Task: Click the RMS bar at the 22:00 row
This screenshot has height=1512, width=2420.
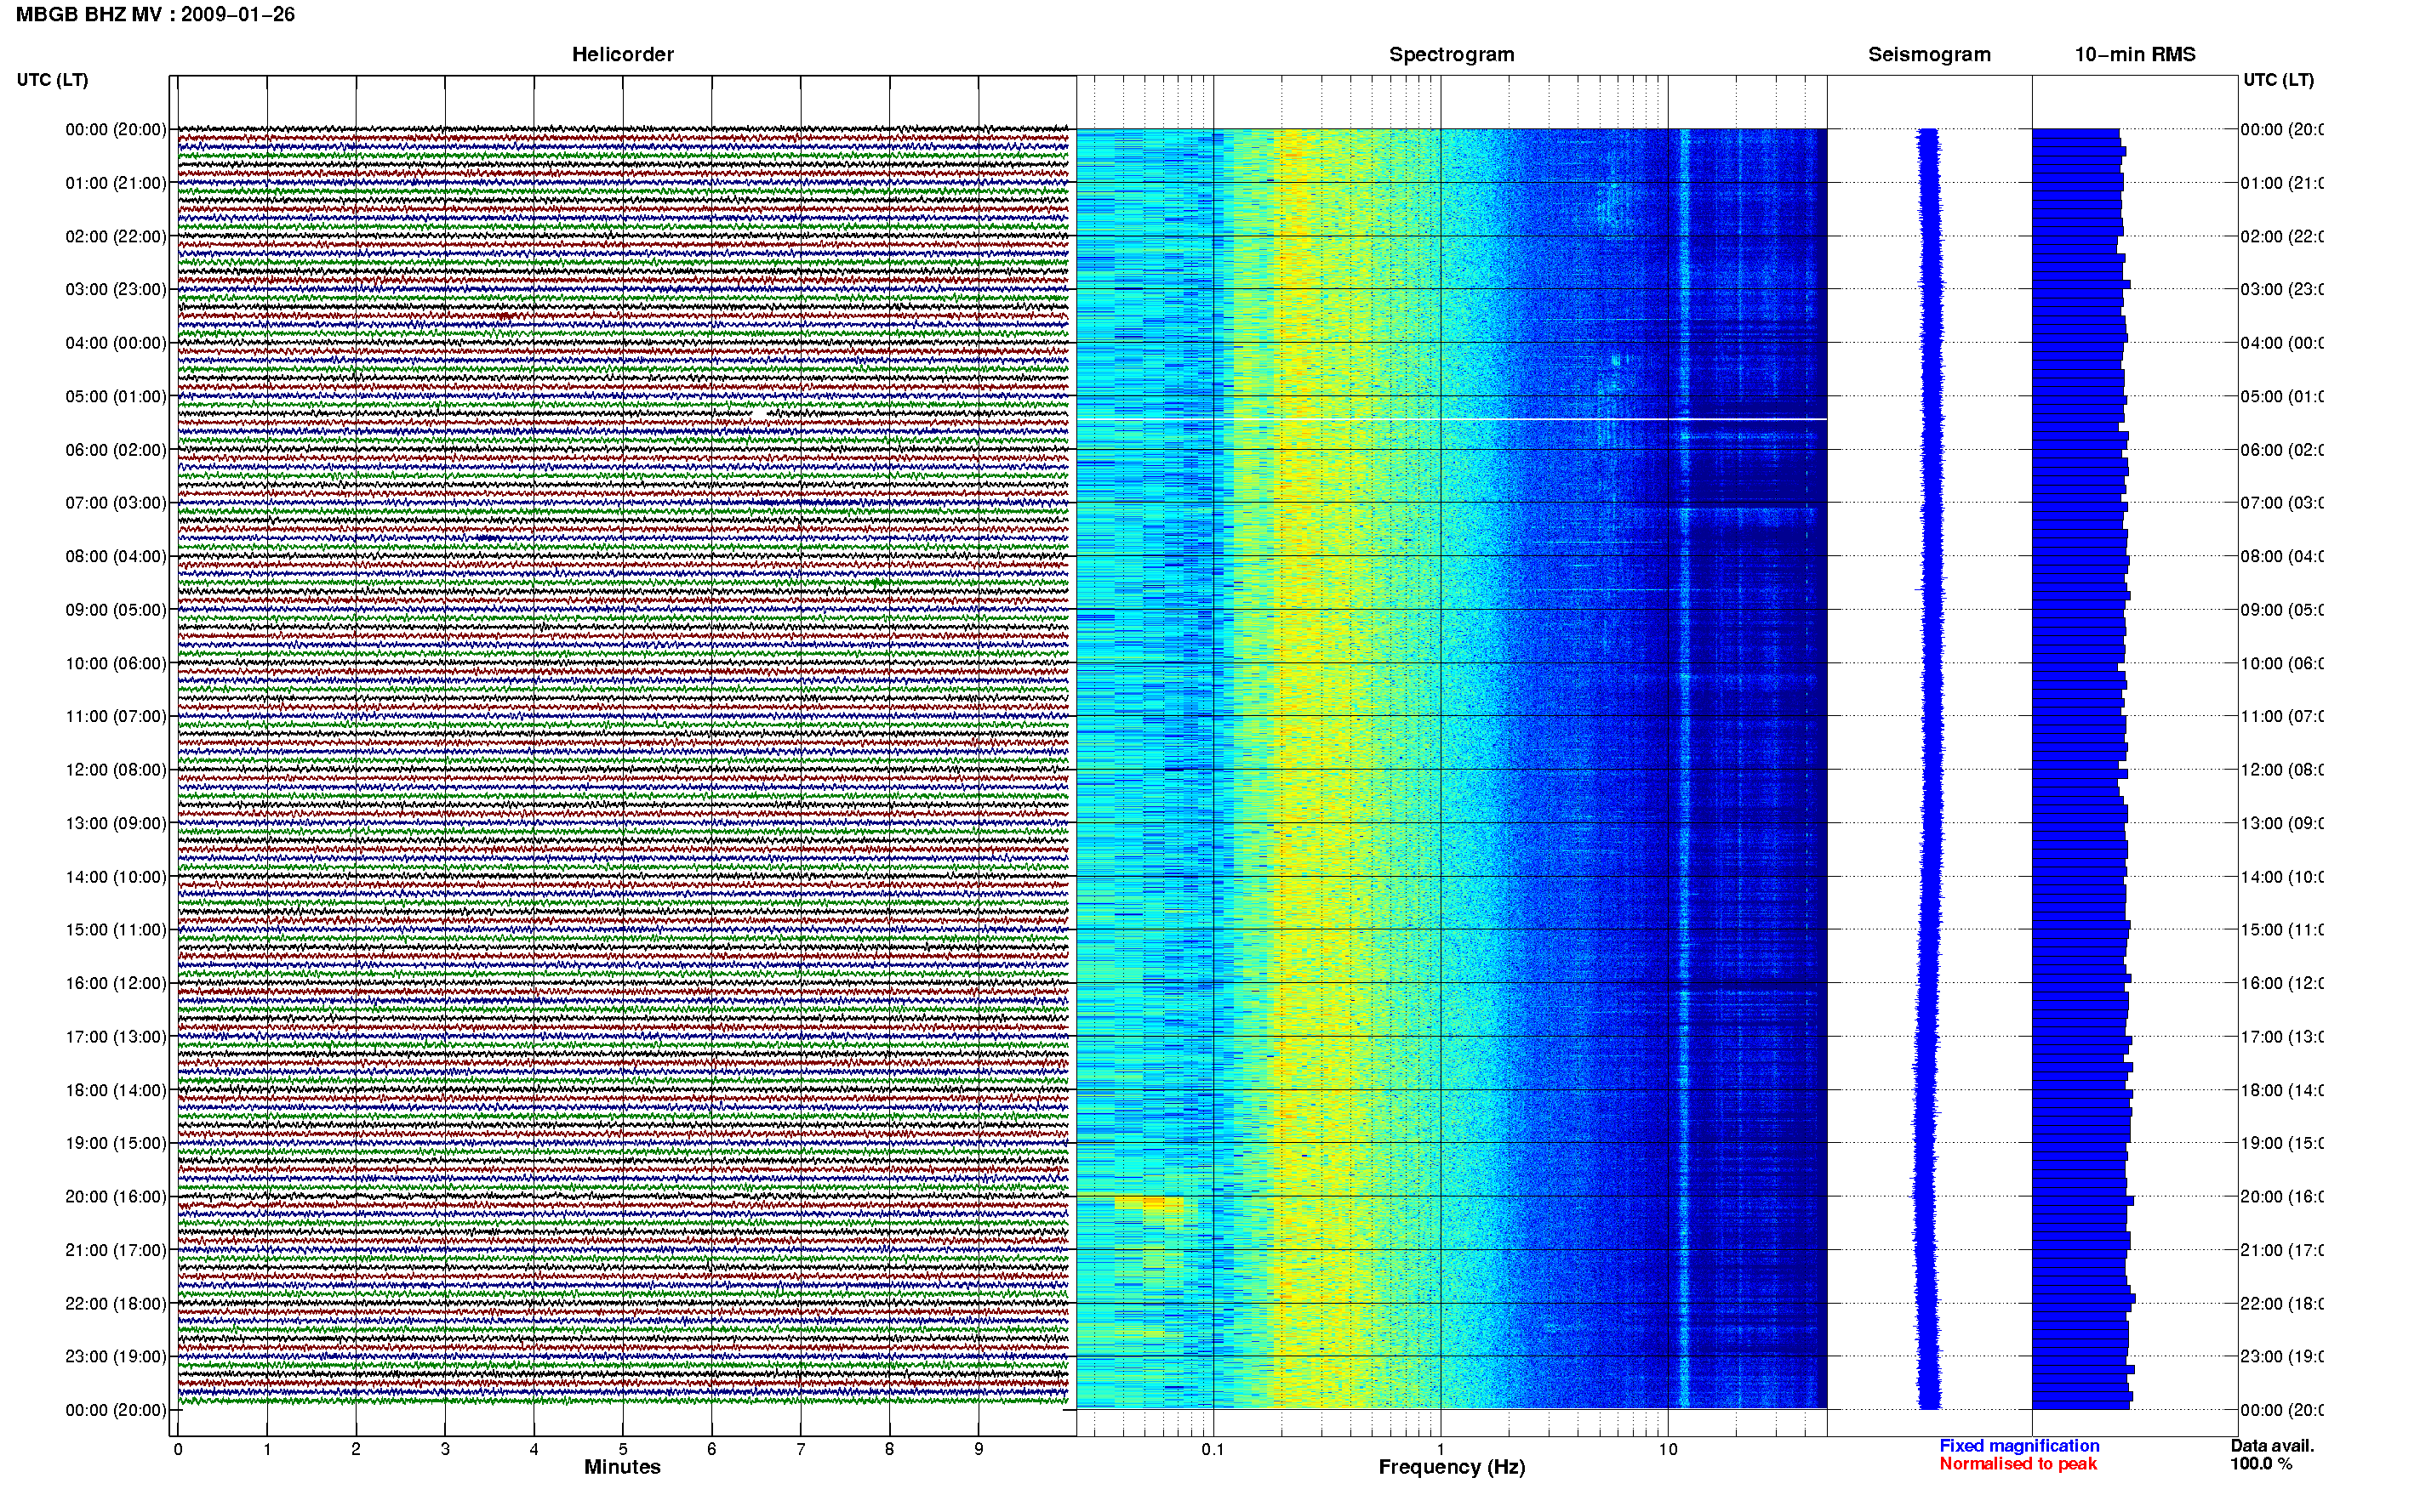Action: tap(2083, 1300)
